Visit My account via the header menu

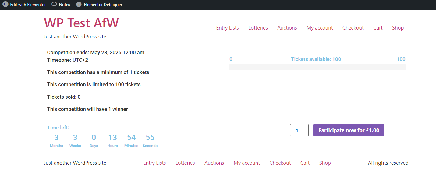coord(320,28)
